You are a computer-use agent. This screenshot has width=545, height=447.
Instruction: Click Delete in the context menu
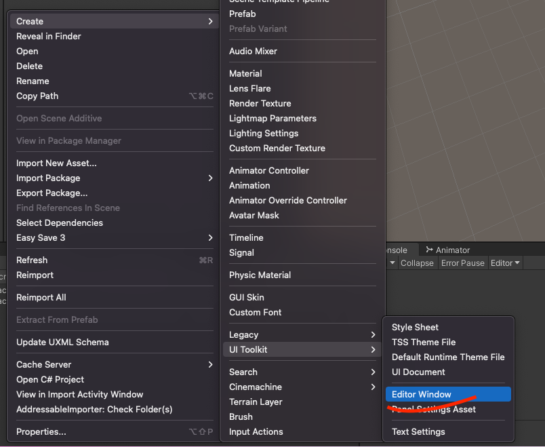click(x=114, y=66)
